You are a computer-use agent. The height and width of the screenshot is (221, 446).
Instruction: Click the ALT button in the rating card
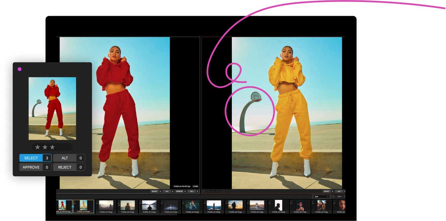(x=65, y=158)
